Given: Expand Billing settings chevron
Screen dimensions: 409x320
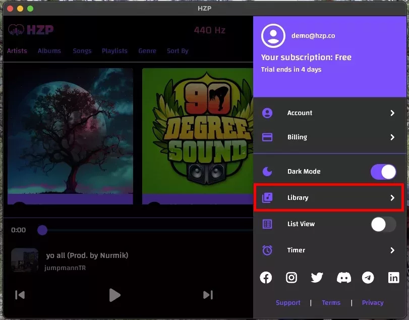Looking at the screenshot, I should (x=392, y=137).
